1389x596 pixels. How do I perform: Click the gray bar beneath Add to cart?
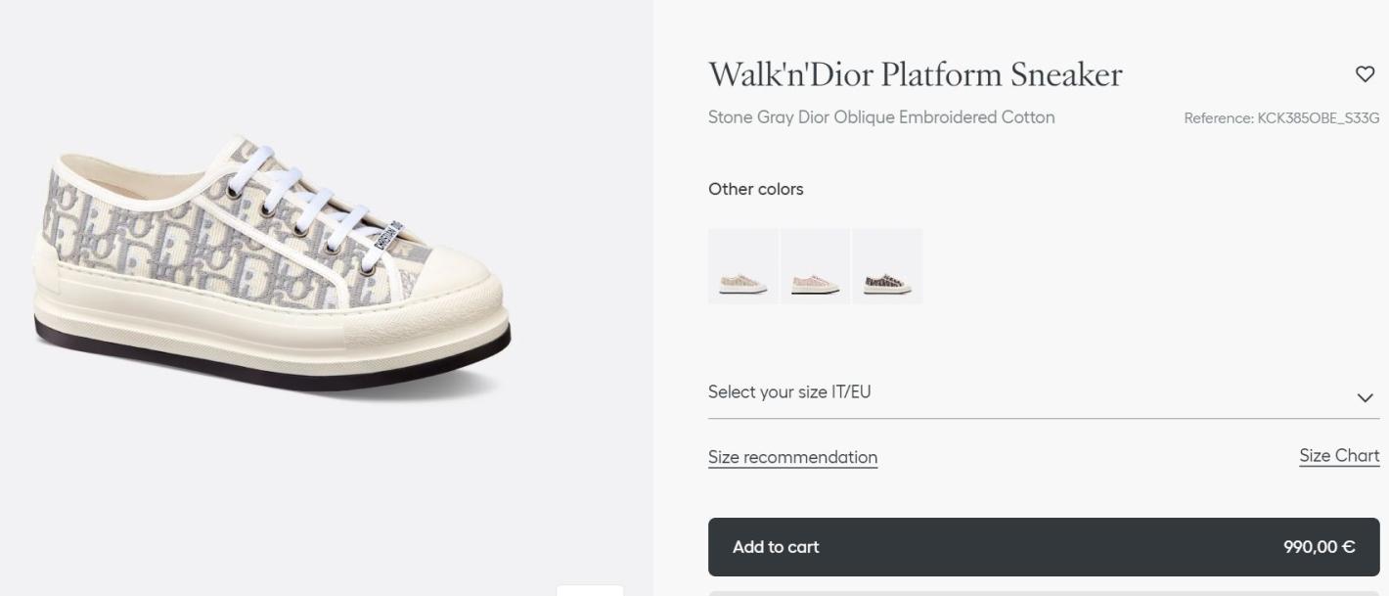tap(1043, 592)
